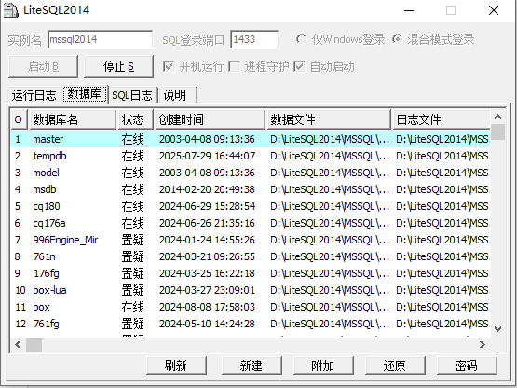Toggle the 开机运行 checkbox
The height and width of the screenshot is (388, 517).
169,67
